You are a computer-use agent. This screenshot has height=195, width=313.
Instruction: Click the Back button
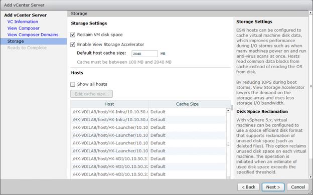point(248,187)
